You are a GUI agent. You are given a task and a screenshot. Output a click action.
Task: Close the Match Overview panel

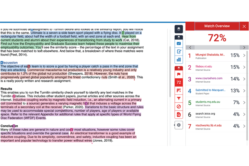coord(244,26)
